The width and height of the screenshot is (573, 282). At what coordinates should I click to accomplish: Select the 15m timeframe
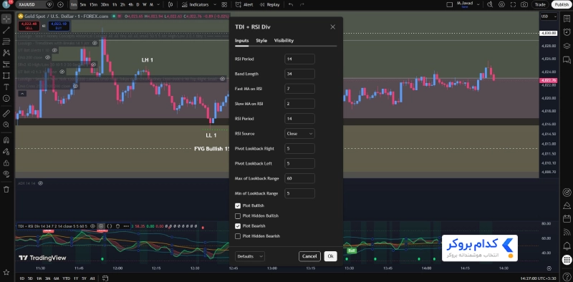(x=94, y=5)
